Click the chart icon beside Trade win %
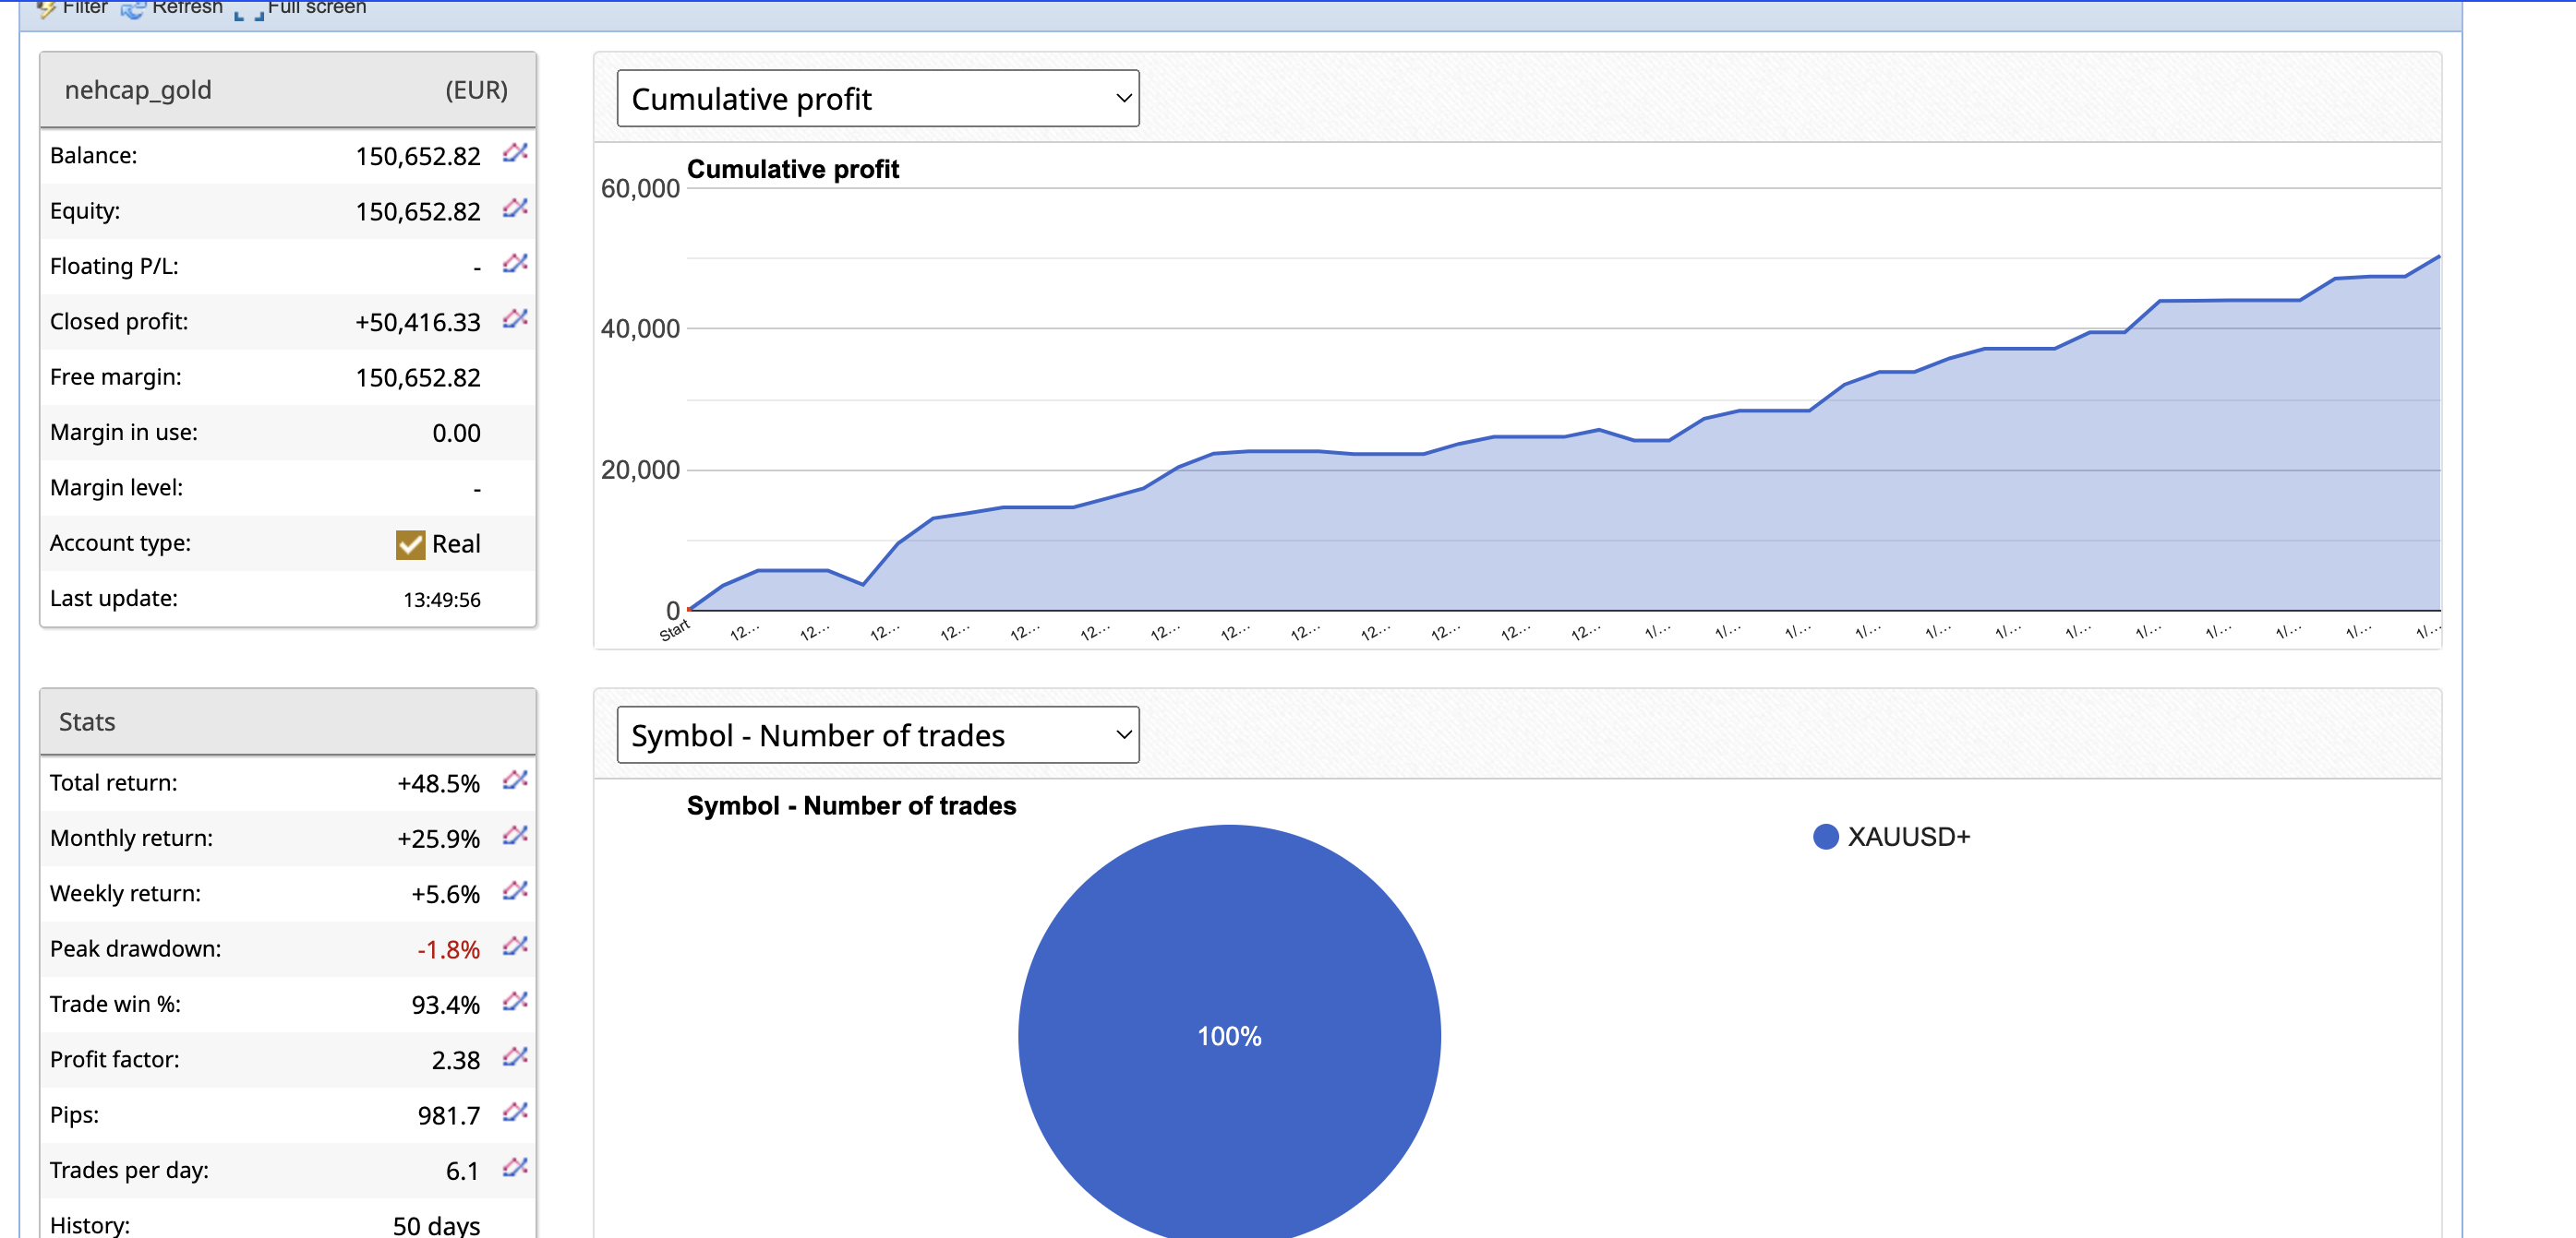 click(x=515, y=1001)
